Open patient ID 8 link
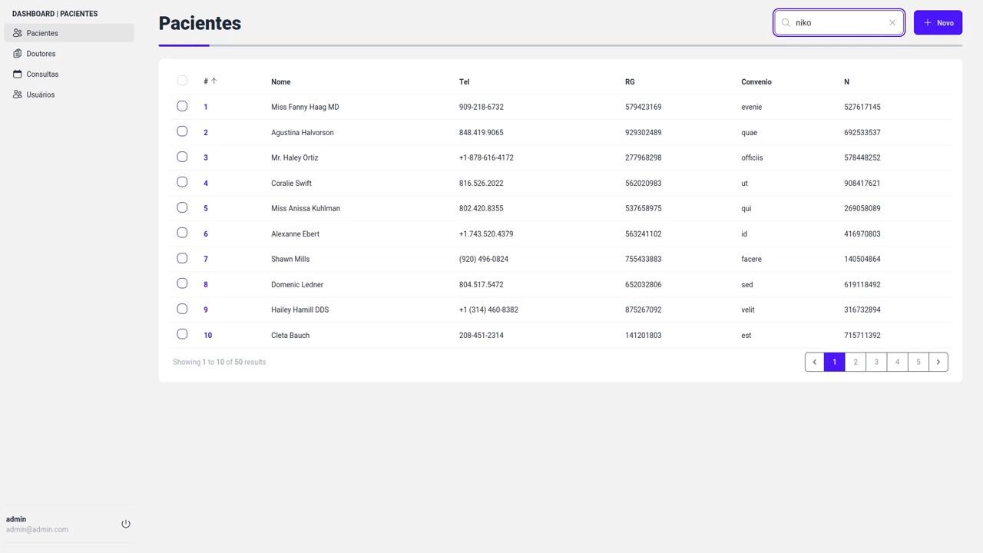This screenshot has height=553, width=983. click(x=206, y=285)
